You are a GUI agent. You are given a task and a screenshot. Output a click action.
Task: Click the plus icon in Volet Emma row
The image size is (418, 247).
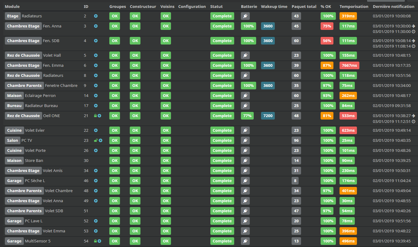tap(96, 231)
